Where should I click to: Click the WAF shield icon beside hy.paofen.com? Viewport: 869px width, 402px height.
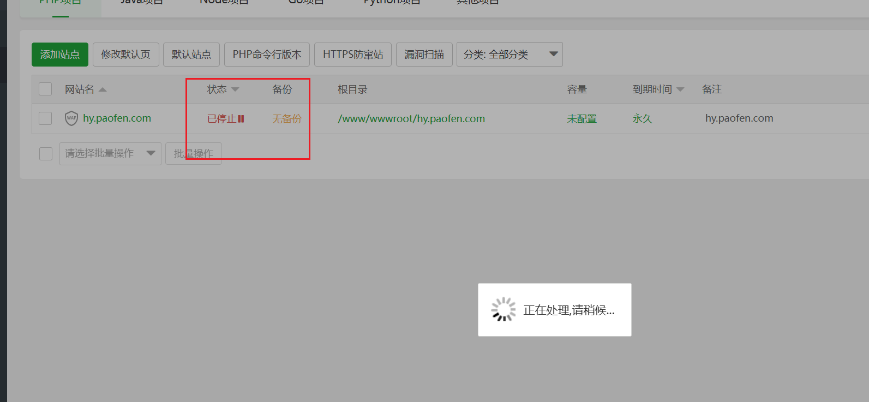(x=71, y=118)
